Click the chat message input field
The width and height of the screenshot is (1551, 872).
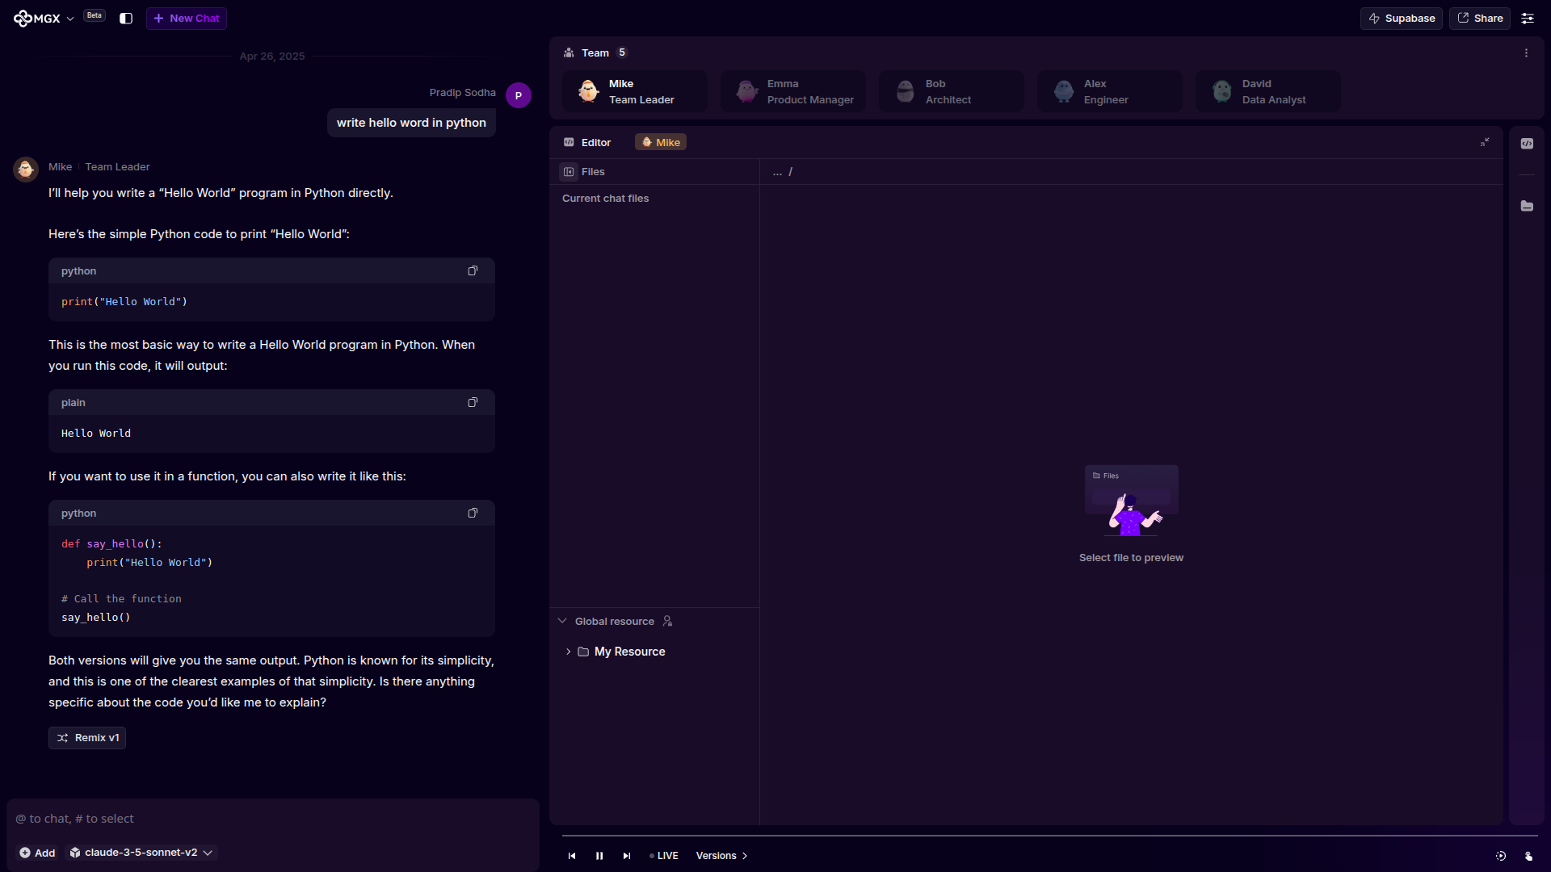[x=272, y=819]
